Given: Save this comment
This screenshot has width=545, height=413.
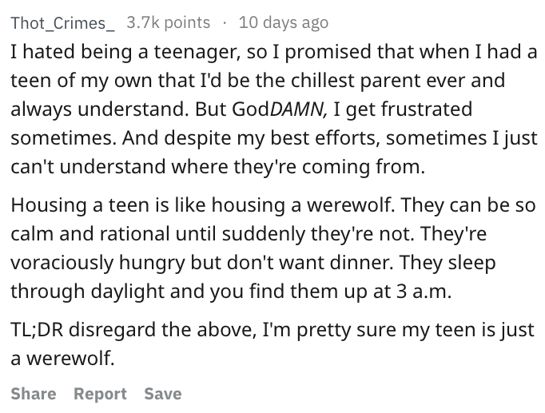Looking at the screenshot, I should 163,394.
